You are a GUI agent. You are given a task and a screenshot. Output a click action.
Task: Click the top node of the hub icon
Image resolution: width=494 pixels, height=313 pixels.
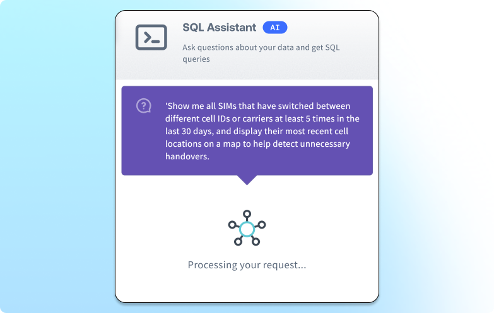click(247, 213)
